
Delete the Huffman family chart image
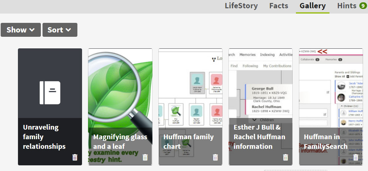point(215,157)
